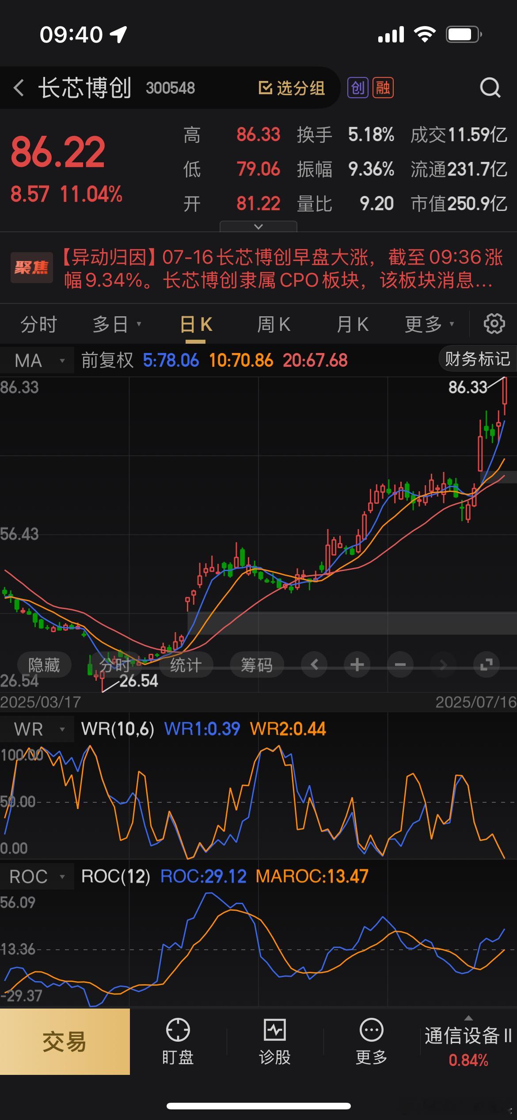Screen dimensions: 517x1120
Task: Open 更多 period dropdown
Action: (430, 324)
